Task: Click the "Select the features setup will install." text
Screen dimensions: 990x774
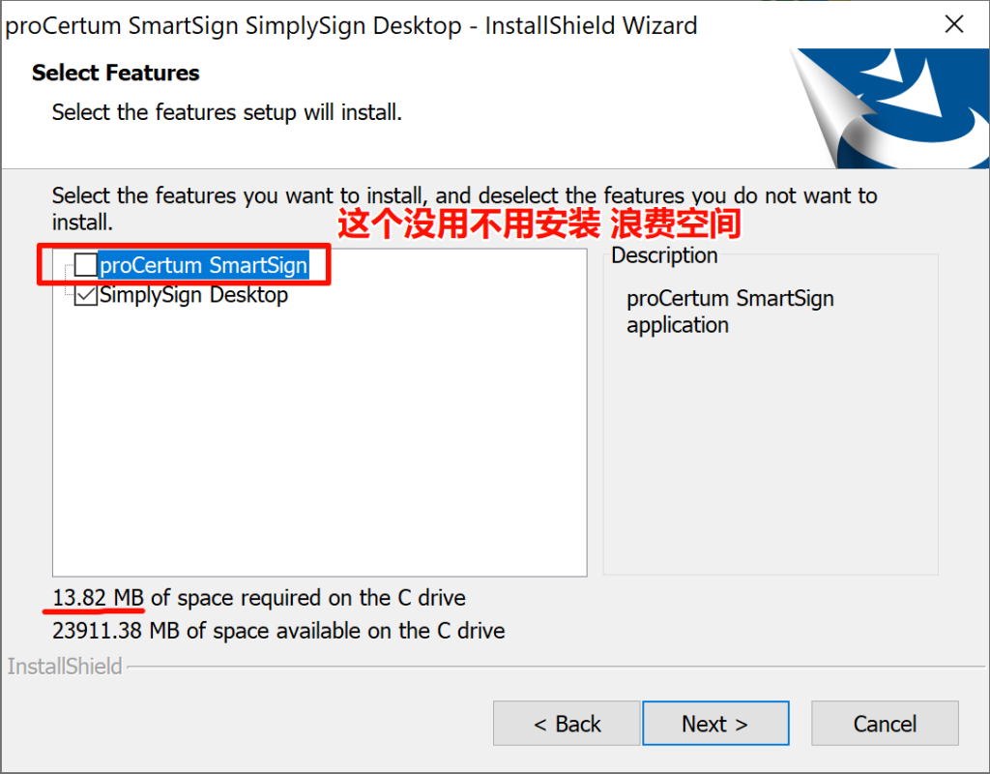Action: pyautogui.click(x=226, y=112)
